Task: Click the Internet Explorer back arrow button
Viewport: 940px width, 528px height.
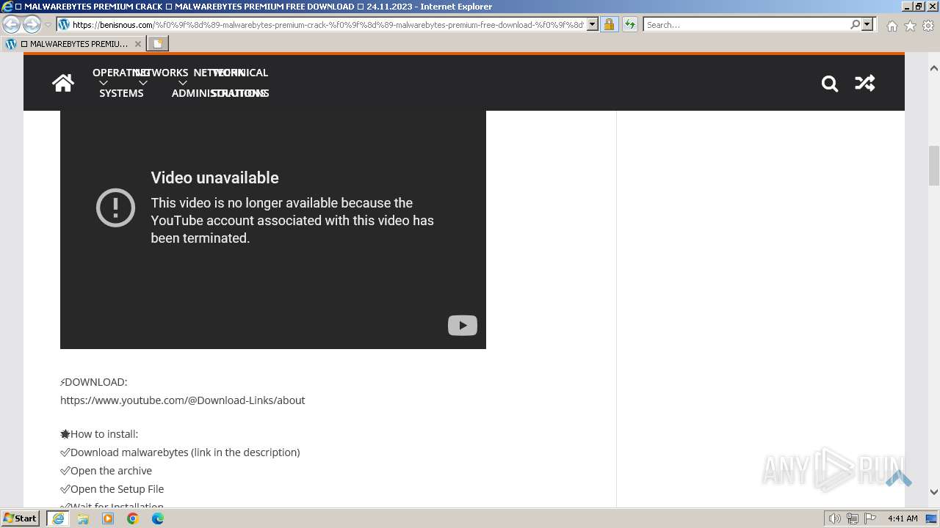Action: (12, 25)
